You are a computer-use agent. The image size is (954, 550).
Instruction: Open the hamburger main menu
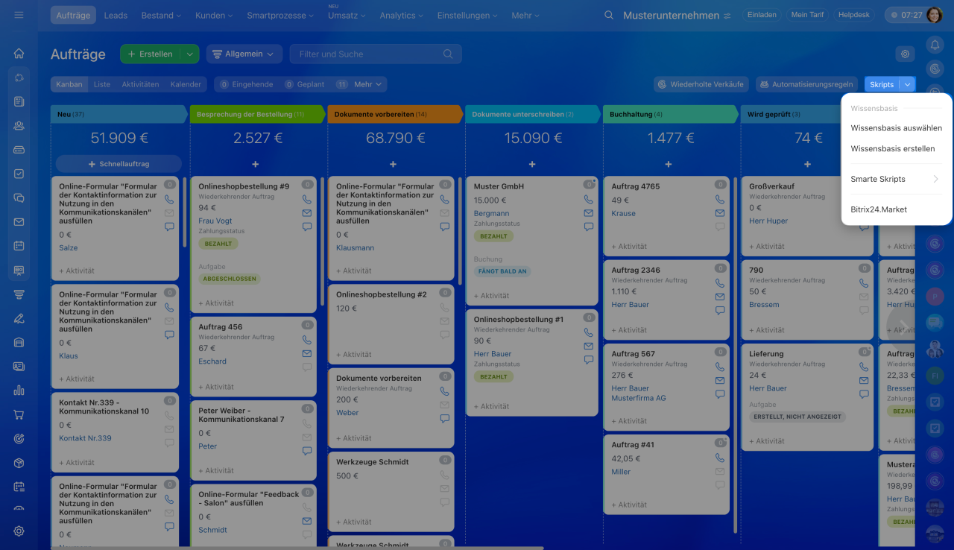click(x=19, y=15)
